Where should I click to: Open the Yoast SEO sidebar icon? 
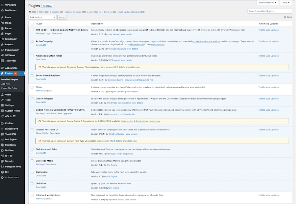[x=2, y=134]
